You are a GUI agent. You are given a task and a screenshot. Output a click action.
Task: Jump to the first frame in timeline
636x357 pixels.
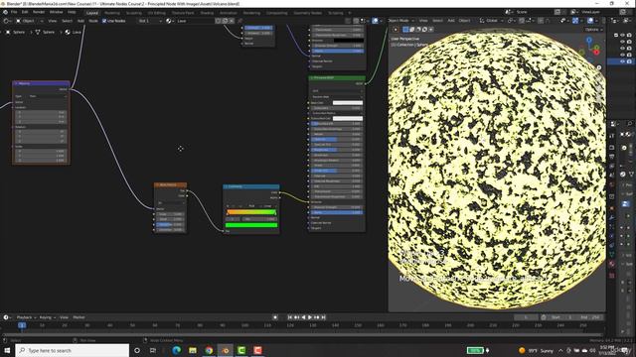click(290, 317)
